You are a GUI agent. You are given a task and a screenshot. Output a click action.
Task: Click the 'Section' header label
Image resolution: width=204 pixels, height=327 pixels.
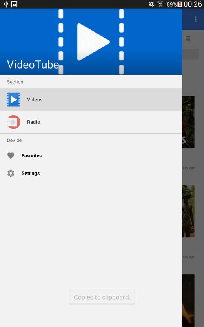tap(15, 82)
